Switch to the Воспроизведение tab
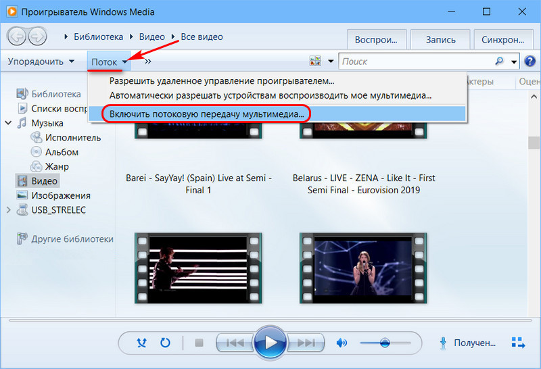The width and height of the screenshot is (541, 369). [376, 40]
